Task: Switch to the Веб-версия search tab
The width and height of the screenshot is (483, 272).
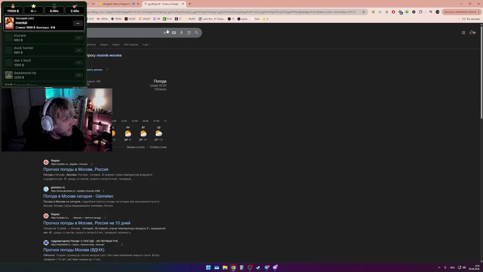Action: [131, 45]
